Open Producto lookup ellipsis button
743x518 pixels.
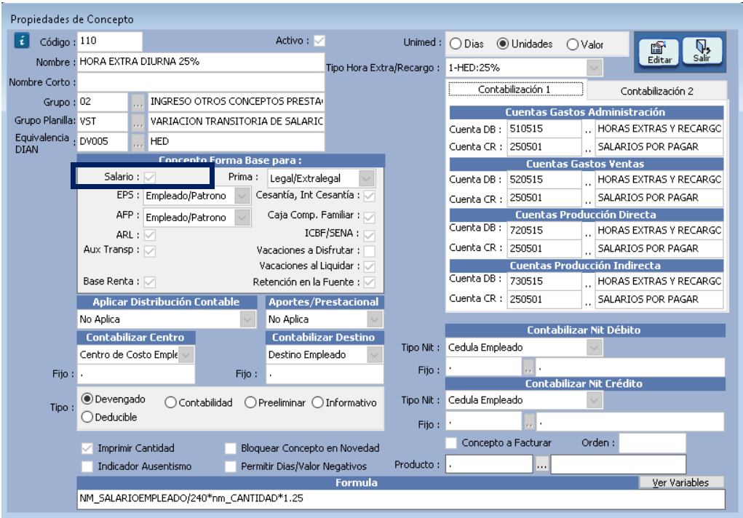[541, 465]
